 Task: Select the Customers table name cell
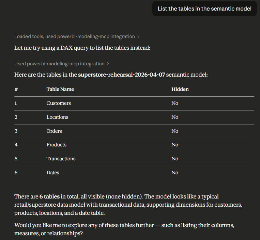click(x=59, y=103)
